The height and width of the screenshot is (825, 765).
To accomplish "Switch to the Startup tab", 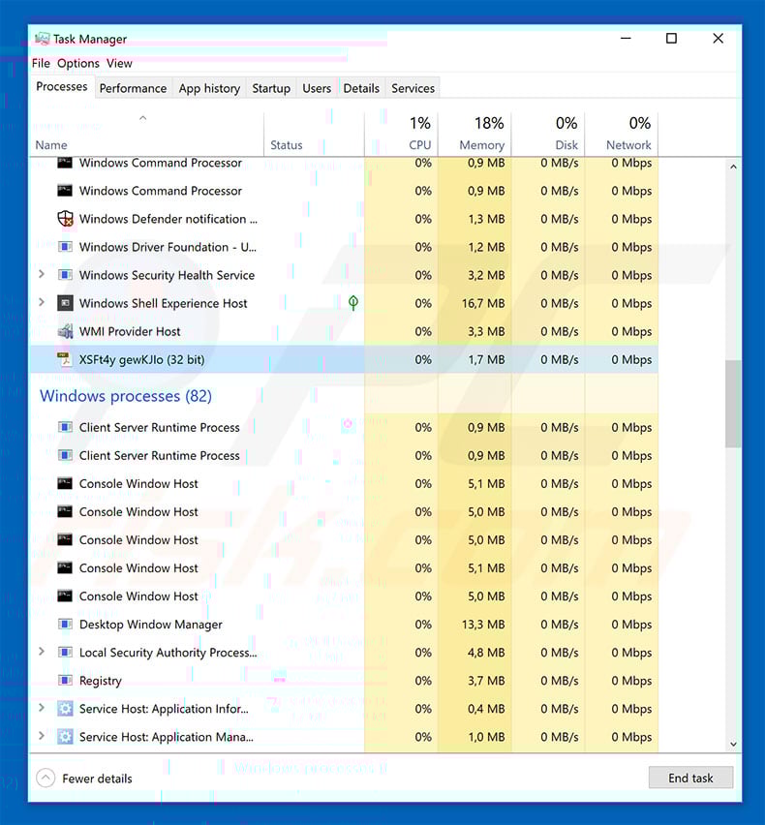I will click(x=271, y=88).
